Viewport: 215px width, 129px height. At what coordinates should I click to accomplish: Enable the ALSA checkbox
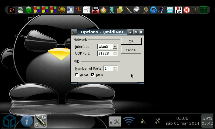click(77, 75)
